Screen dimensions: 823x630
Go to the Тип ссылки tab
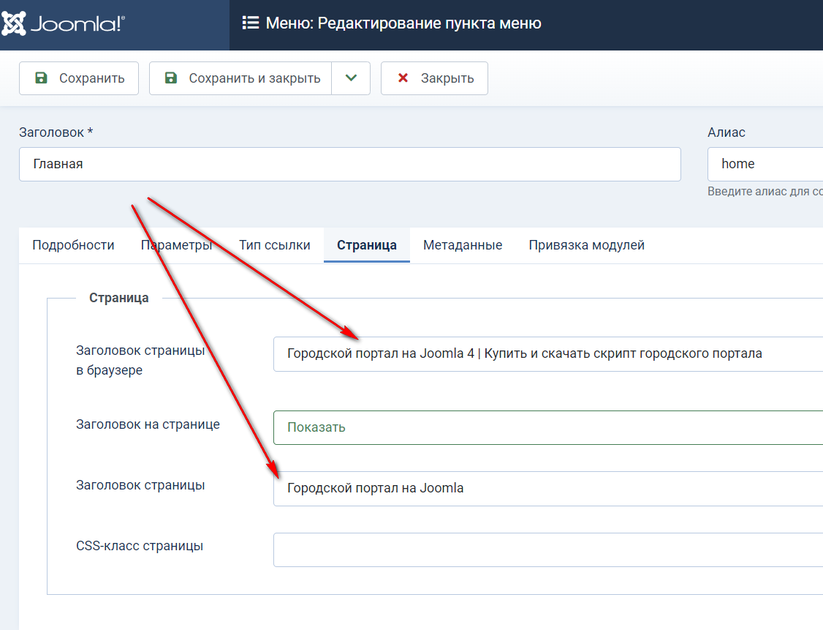275,245
